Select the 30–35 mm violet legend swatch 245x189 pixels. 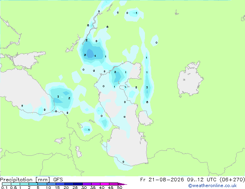tap(87, 184)
